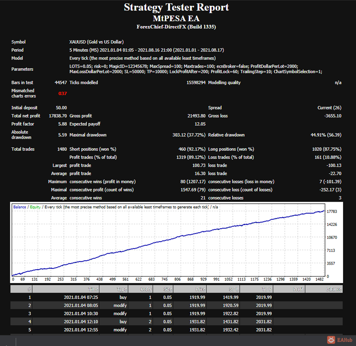
Task: Click Average profit trade value 16.30
Action: pos(200,174)
